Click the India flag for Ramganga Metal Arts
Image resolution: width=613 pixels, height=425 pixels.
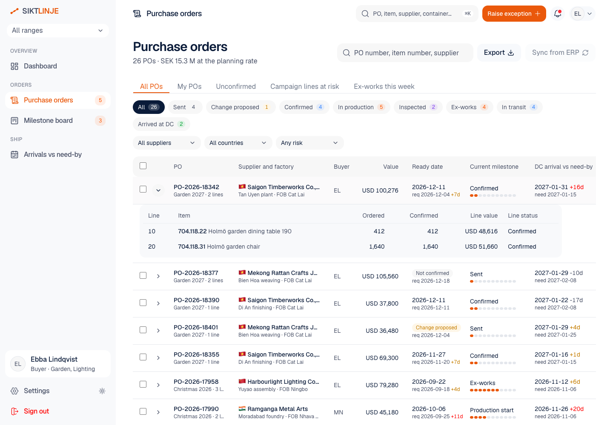coord(242,409)
